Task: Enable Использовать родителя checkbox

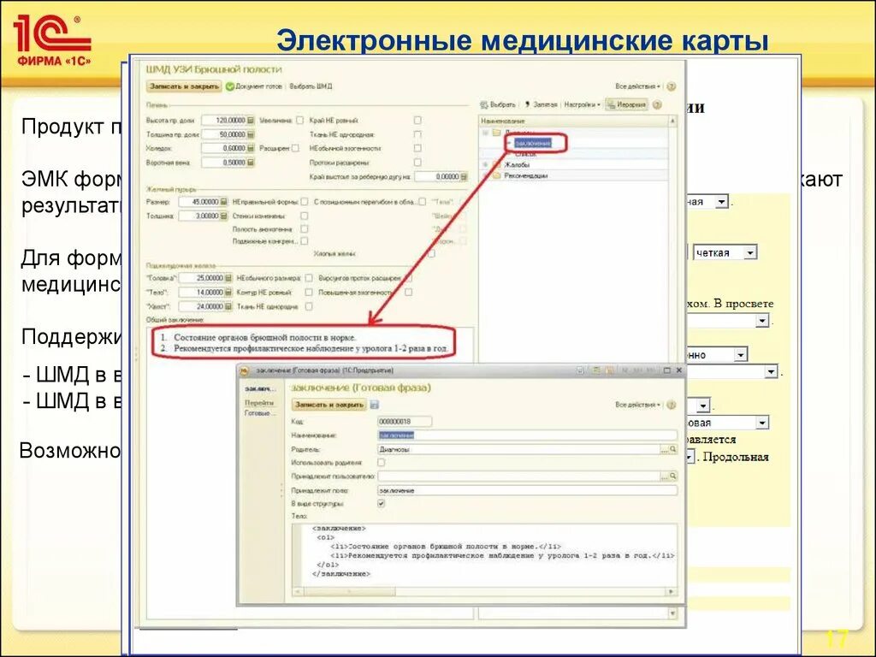Action: (x=381, y=463)
